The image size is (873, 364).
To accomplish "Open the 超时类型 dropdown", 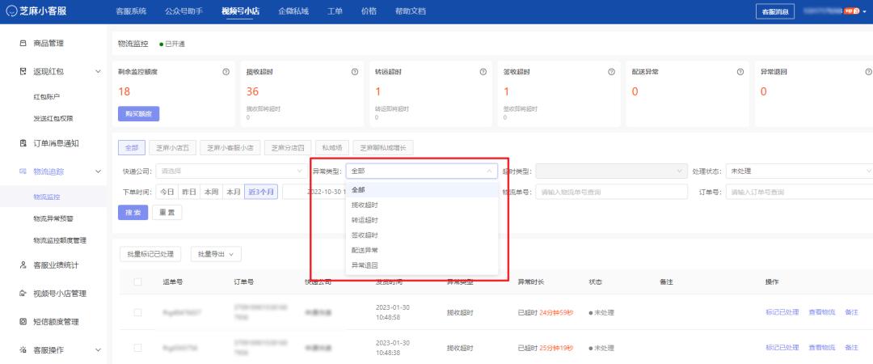I will tap(611, 171).
